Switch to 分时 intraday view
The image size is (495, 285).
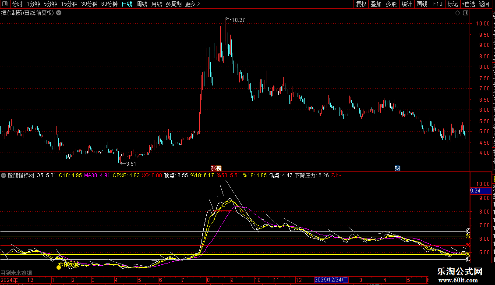[18, 4]
